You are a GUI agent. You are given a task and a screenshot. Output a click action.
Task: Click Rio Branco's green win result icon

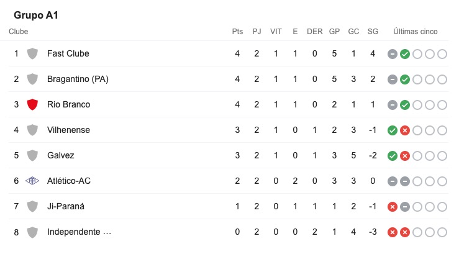[405, 105]
